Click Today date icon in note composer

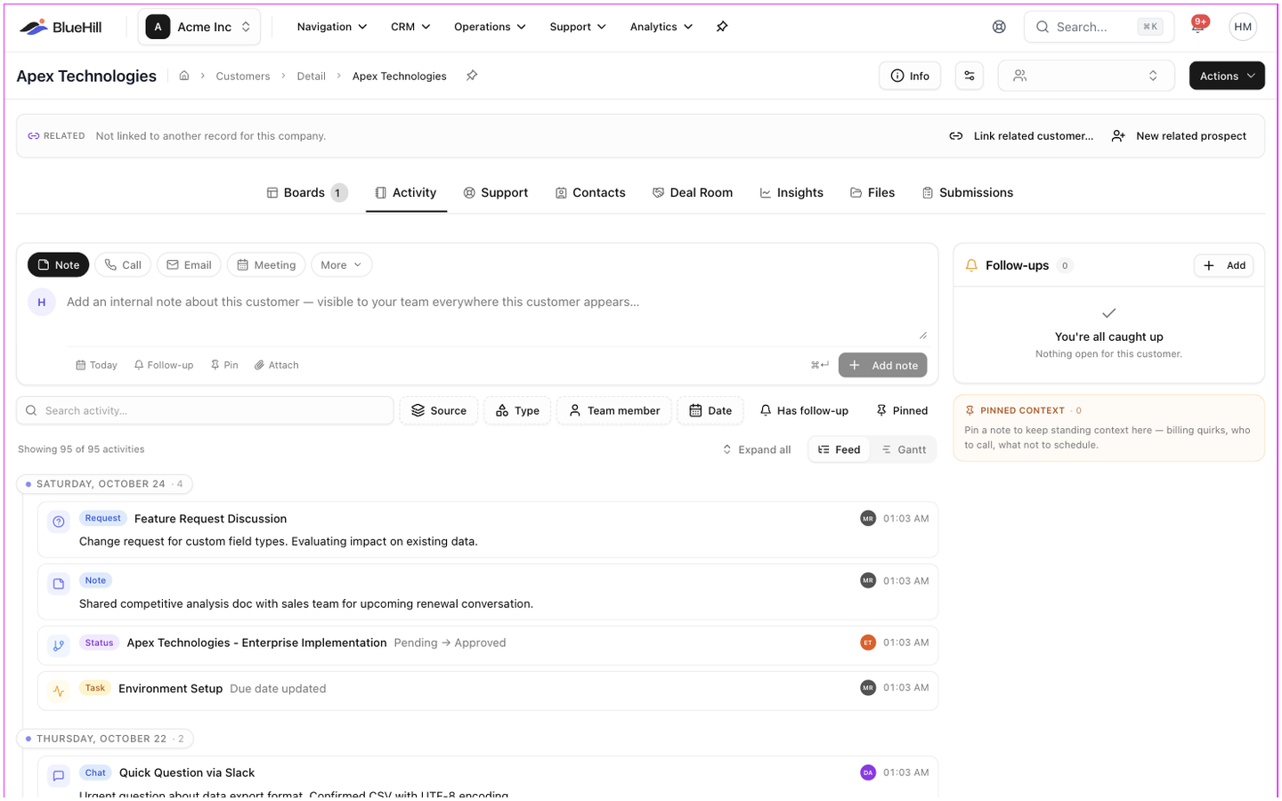96,365
